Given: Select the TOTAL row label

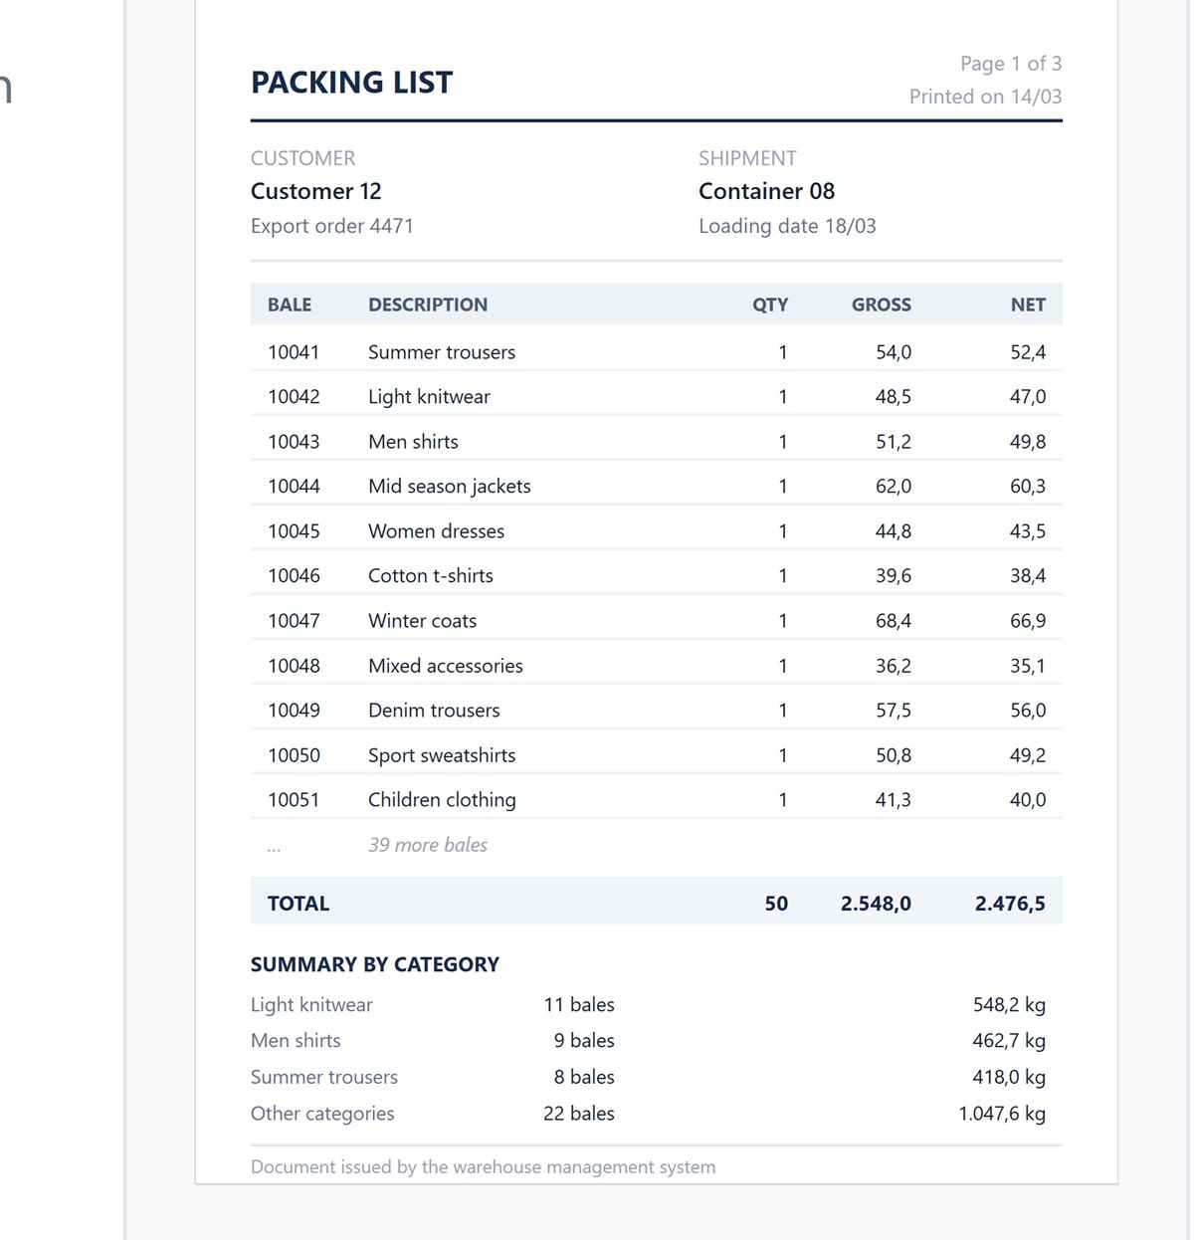Looking at the screenshot, I should (298, 904).
